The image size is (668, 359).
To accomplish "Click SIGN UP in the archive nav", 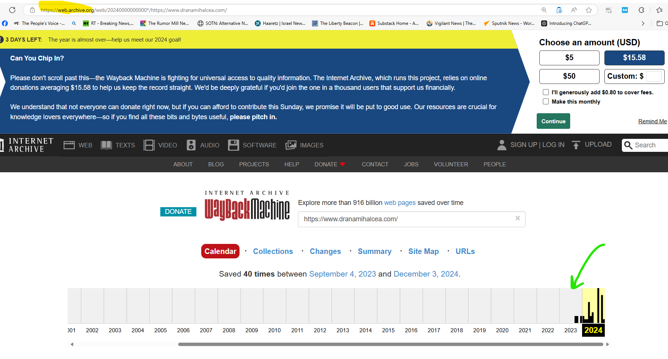I will 524,145.
